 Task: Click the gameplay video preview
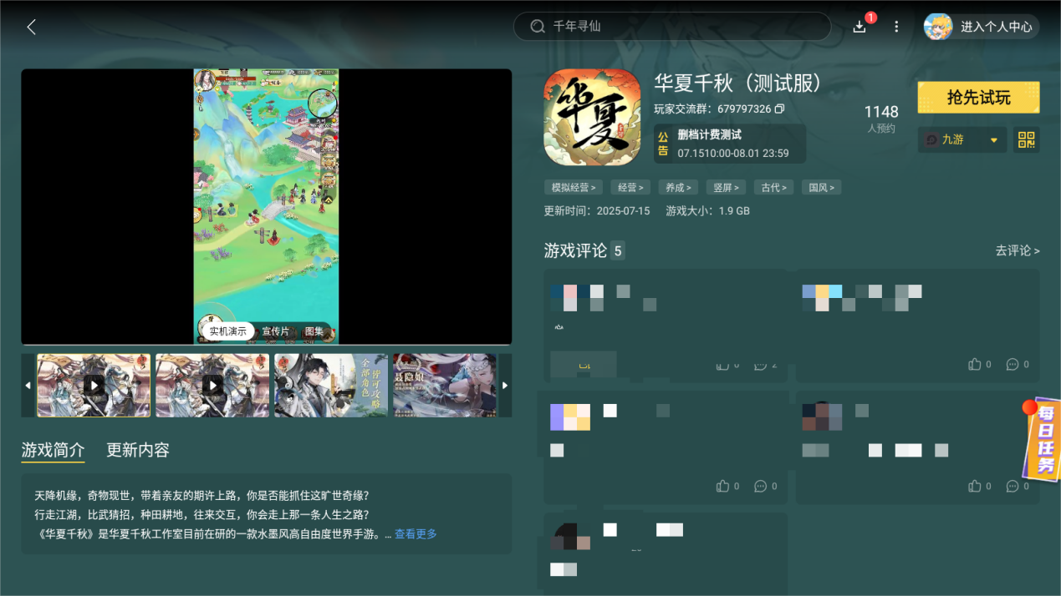pyautogui.click(x=266, y=206)
